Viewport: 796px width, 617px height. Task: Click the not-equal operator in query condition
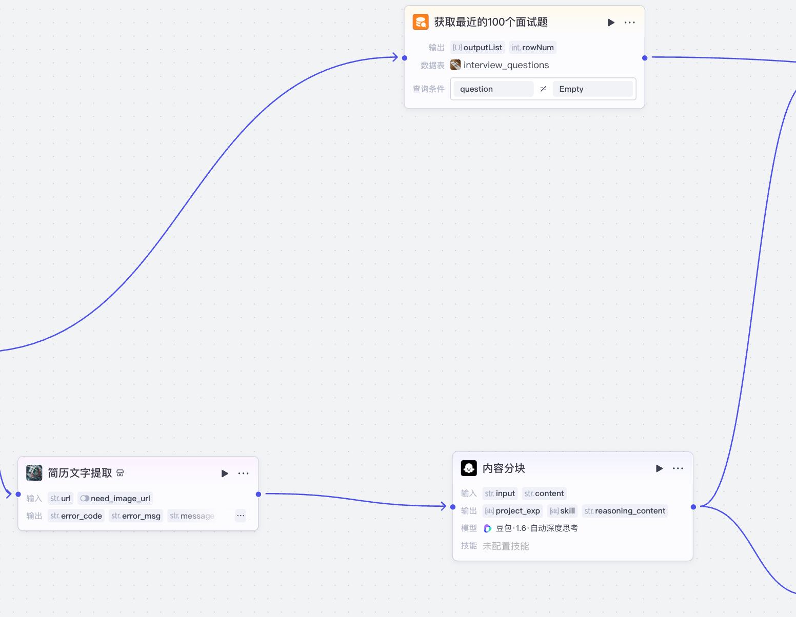(x=543, y=89)
